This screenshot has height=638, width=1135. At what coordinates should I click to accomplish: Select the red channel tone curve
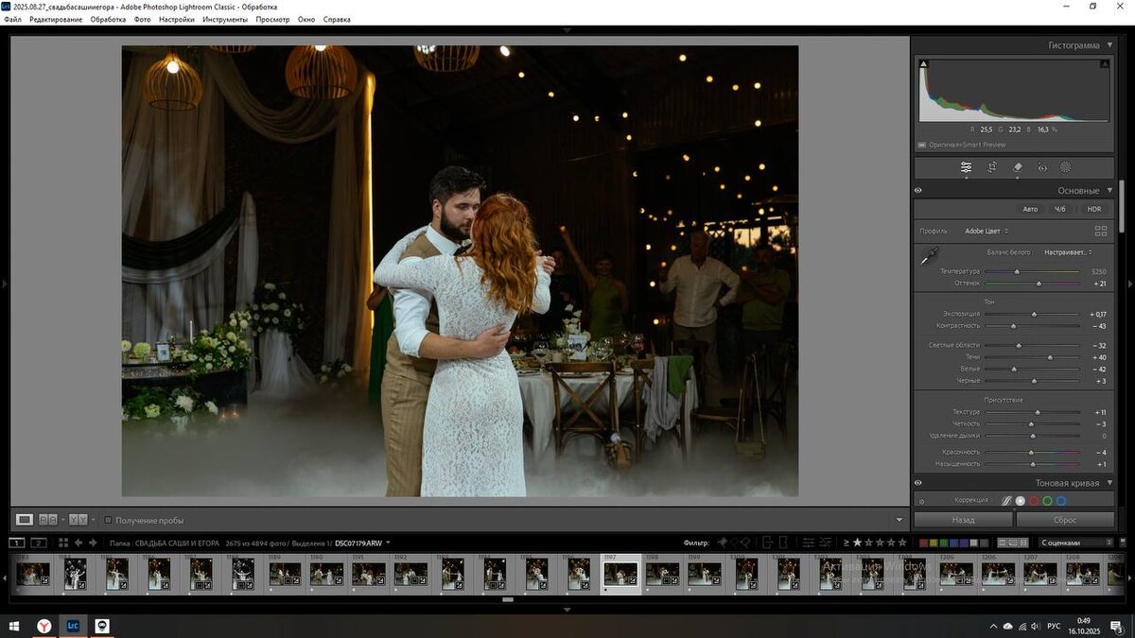point(1034,501)
